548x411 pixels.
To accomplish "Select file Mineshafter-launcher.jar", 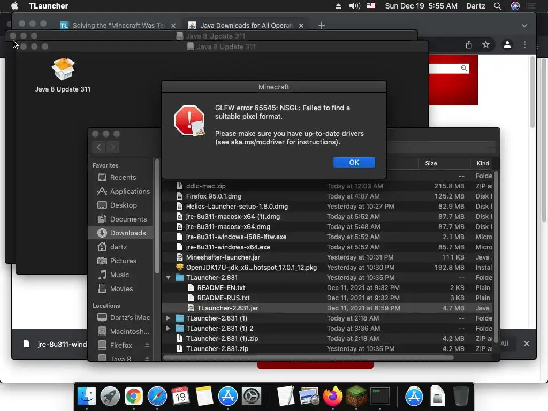I will coord(327,257).
